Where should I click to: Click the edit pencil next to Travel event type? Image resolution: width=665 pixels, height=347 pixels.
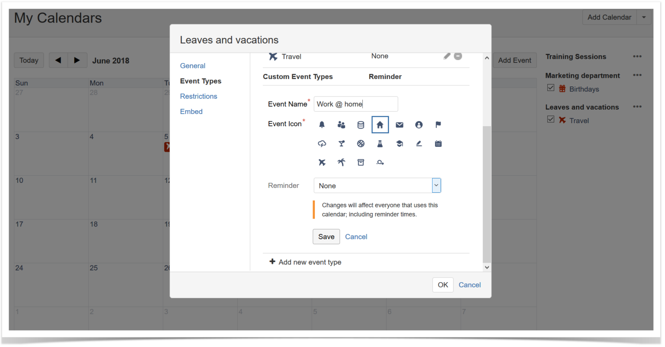pos(447,56)
